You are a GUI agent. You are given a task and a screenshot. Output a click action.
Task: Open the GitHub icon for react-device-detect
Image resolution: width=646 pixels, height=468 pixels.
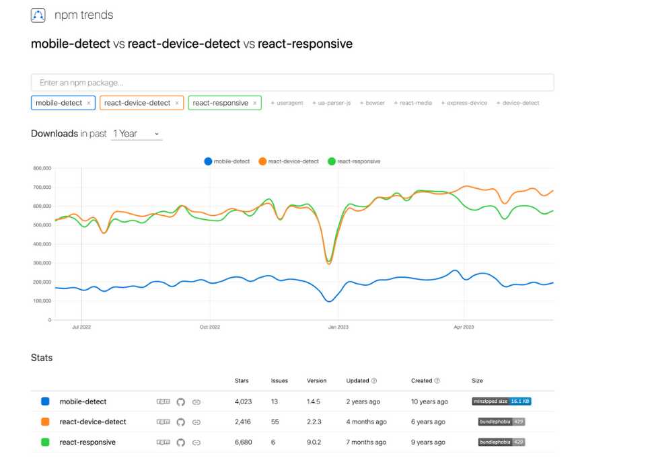tap(180, 422)
